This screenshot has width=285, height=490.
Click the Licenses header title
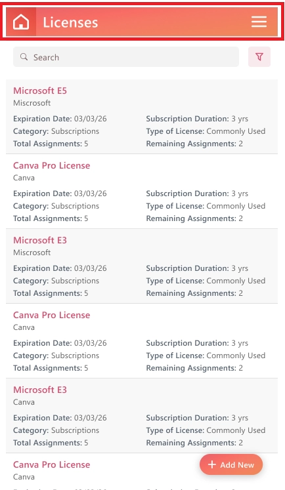click(70, 22)
